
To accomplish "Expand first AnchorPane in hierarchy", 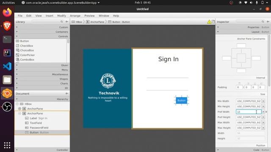I will pyautogui.click(x=19, y=109).
